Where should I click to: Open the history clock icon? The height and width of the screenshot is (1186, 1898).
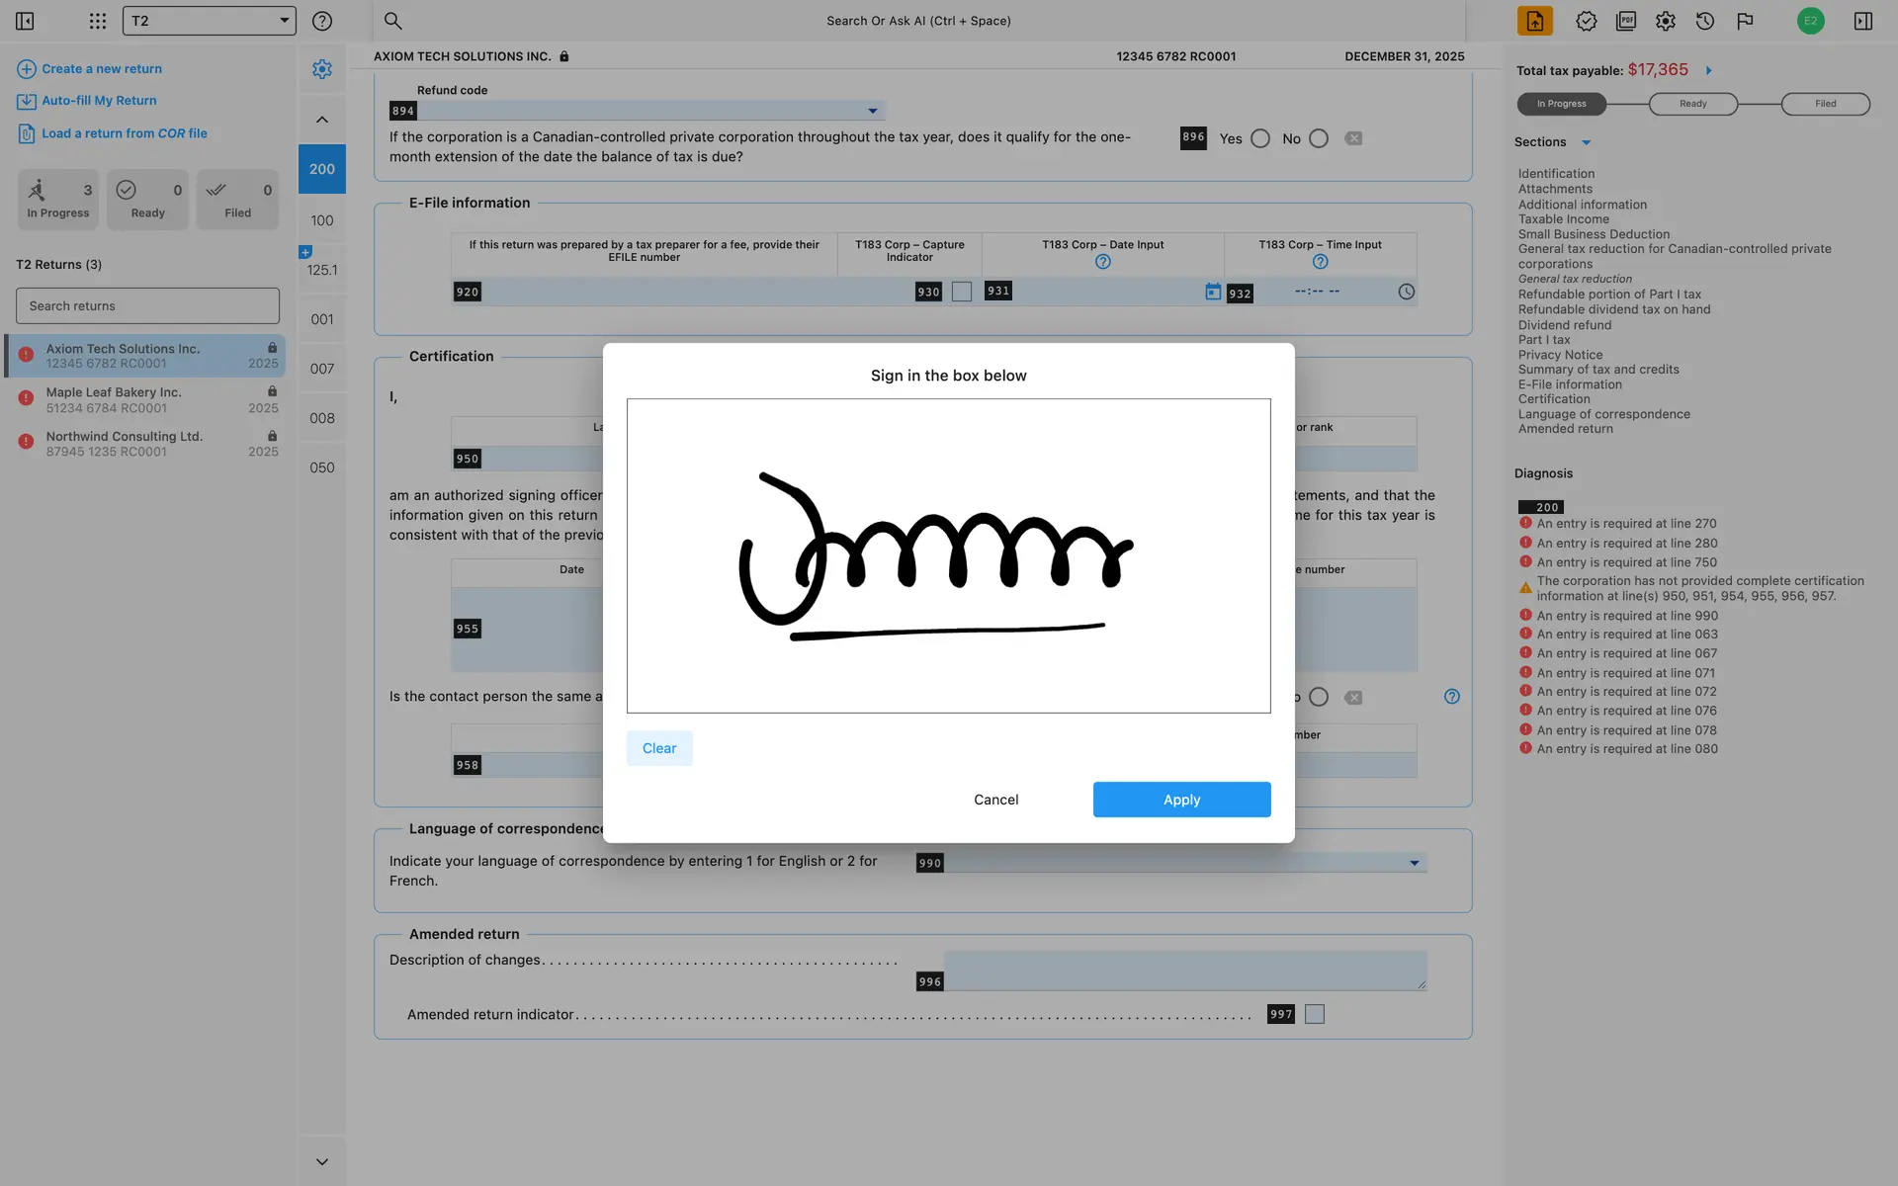1704,21
